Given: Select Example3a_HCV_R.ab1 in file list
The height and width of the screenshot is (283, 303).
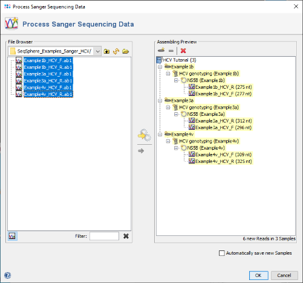Looking at the screenshot, I should [x=48, y=81].
